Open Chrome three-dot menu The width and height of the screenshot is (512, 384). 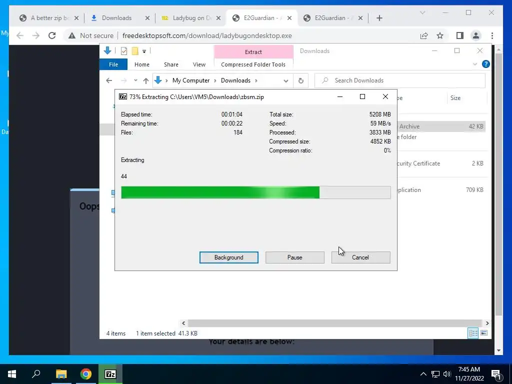tap(492, 35)
